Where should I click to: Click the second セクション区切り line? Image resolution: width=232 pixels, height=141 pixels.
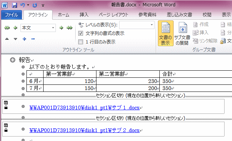(x=117, y=118)
